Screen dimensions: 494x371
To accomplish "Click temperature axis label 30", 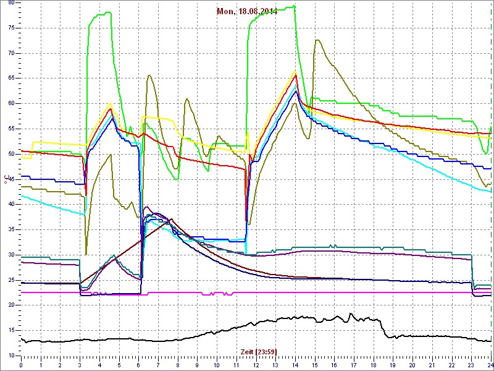I will [10, 255].
